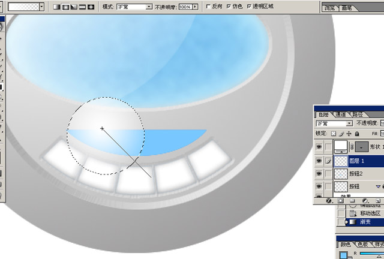Click the new layer set folder icon
Viewport: 384px width, 259px height.
[352, 201]
